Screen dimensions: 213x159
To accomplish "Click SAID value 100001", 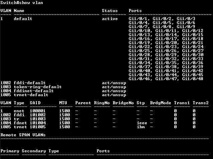I will tap(38, 111).
